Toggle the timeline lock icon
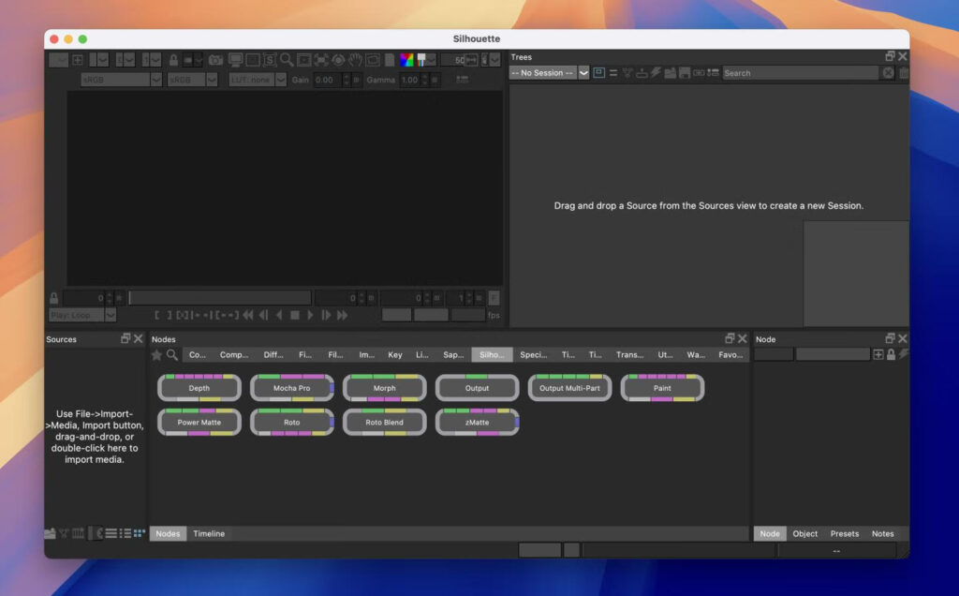The width and height of the screenshot is (959, 596). tap(53, 298)
